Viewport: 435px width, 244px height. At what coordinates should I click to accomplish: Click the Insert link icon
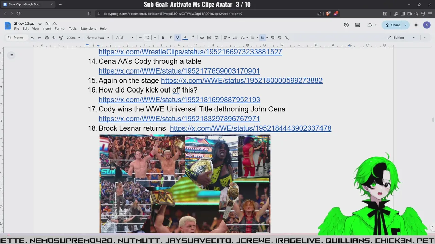(x=202, y=38)
